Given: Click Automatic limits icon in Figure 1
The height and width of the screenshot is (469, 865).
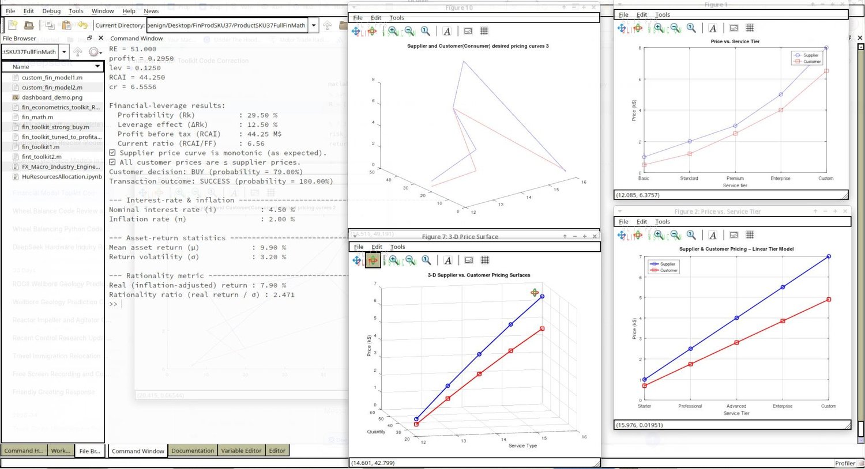Looking at the screenshot, I should coord(691,28).
